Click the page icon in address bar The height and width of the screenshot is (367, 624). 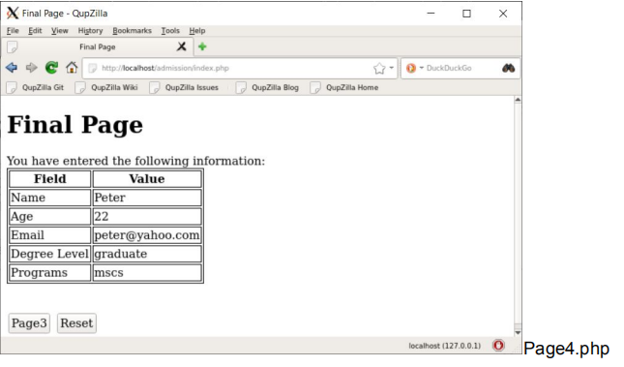coord(92,68)
